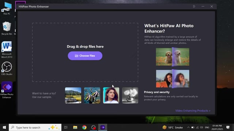This screenshot has width=234, height=131.
Task: Select the black-and-white flower sample image
Action: tap(130, 95)
